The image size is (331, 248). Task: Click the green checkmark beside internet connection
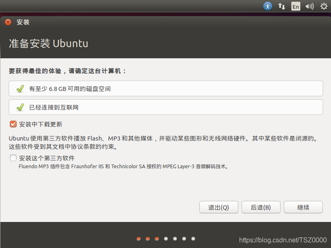[20, 107]
